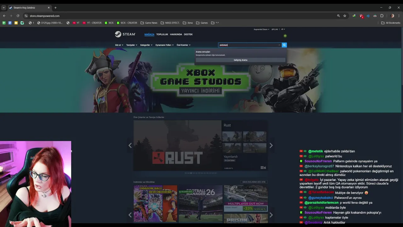Open the new tab plus button
This screenshot has width=403, height=227.
[55, 8]
